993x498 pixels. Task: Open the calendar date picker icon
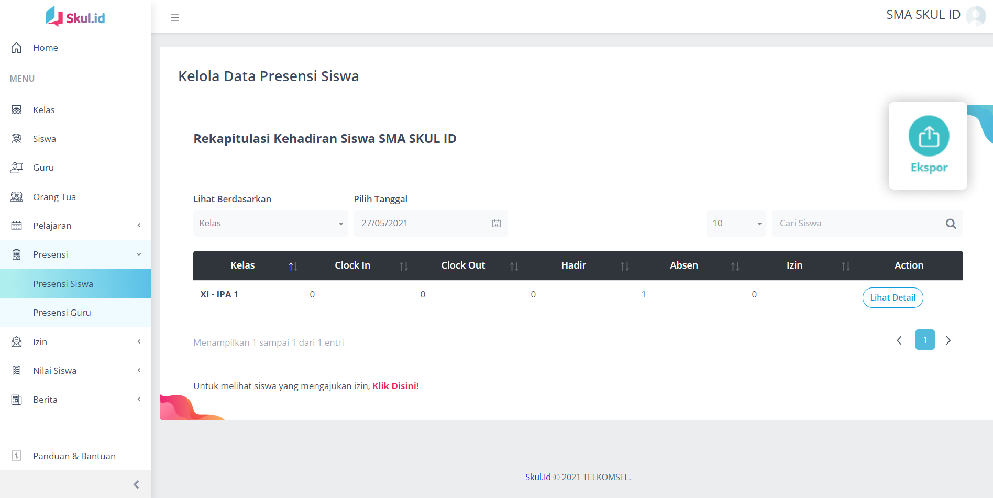[496, 224]
